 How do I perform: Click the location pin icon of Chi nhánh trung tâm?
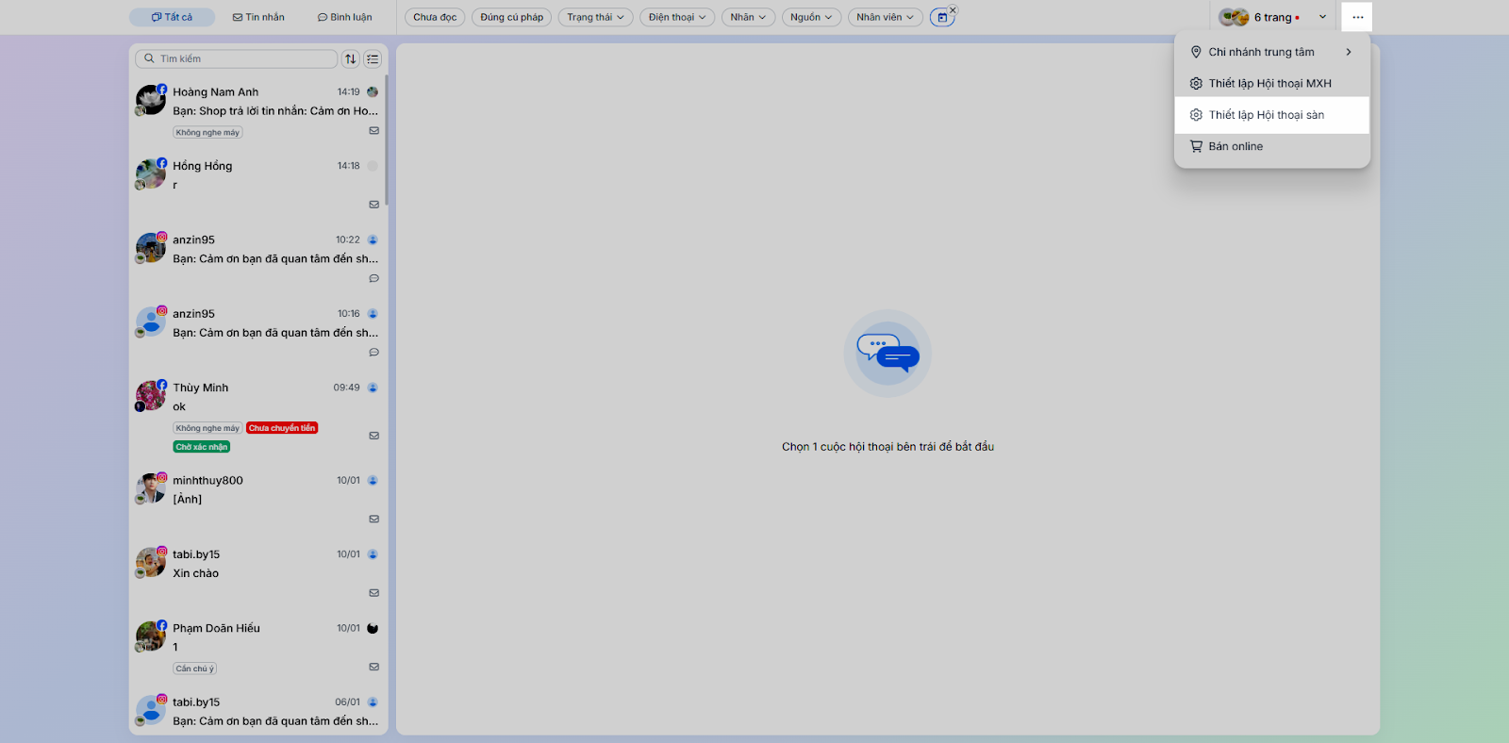click(1196, 52)
